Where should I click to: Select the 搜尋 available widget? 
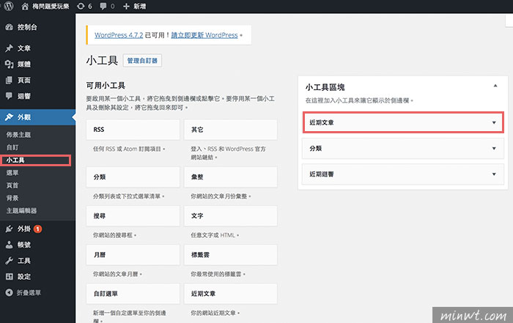tap(133, 216)
